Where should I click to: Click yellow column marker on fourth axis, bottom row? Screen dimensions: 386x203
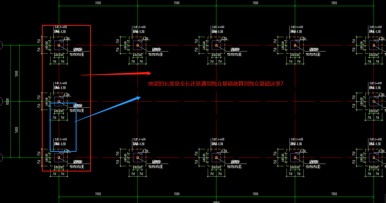point(295,158)
